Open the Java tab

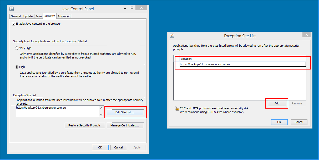click(39, 16)
